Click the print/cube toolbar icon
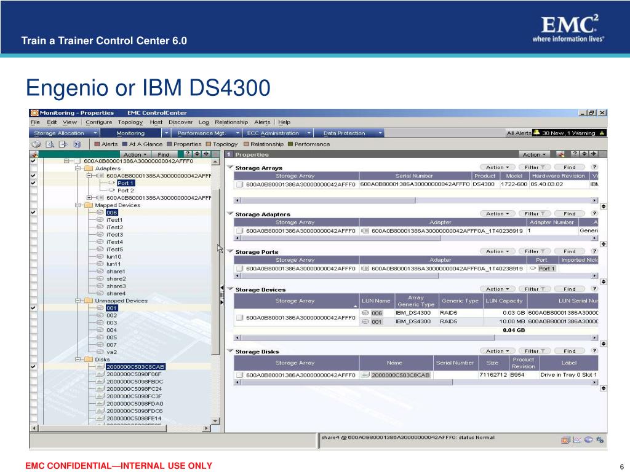630x472 pixels. coord(36,144)
